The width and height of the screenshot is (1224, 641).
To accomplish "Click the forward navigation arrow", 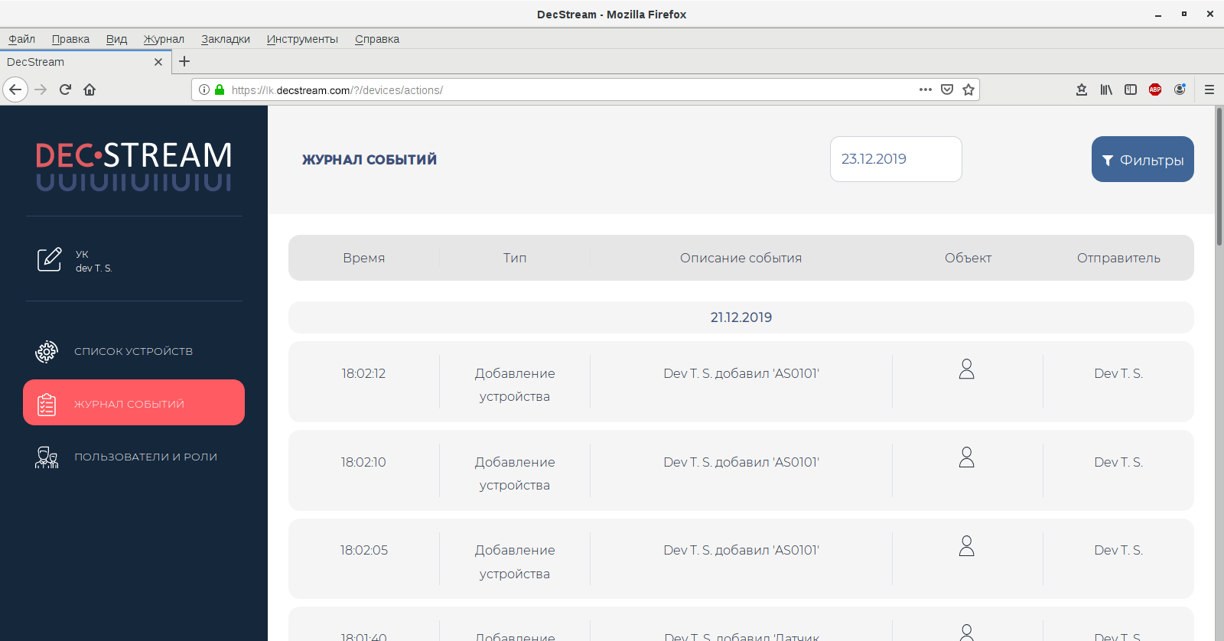I will pyautogui.click(x=41, y=89).
